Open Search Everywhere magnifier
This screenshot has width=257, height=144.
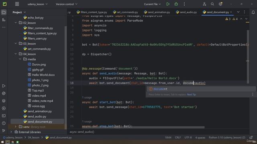(x=212, y=4)
